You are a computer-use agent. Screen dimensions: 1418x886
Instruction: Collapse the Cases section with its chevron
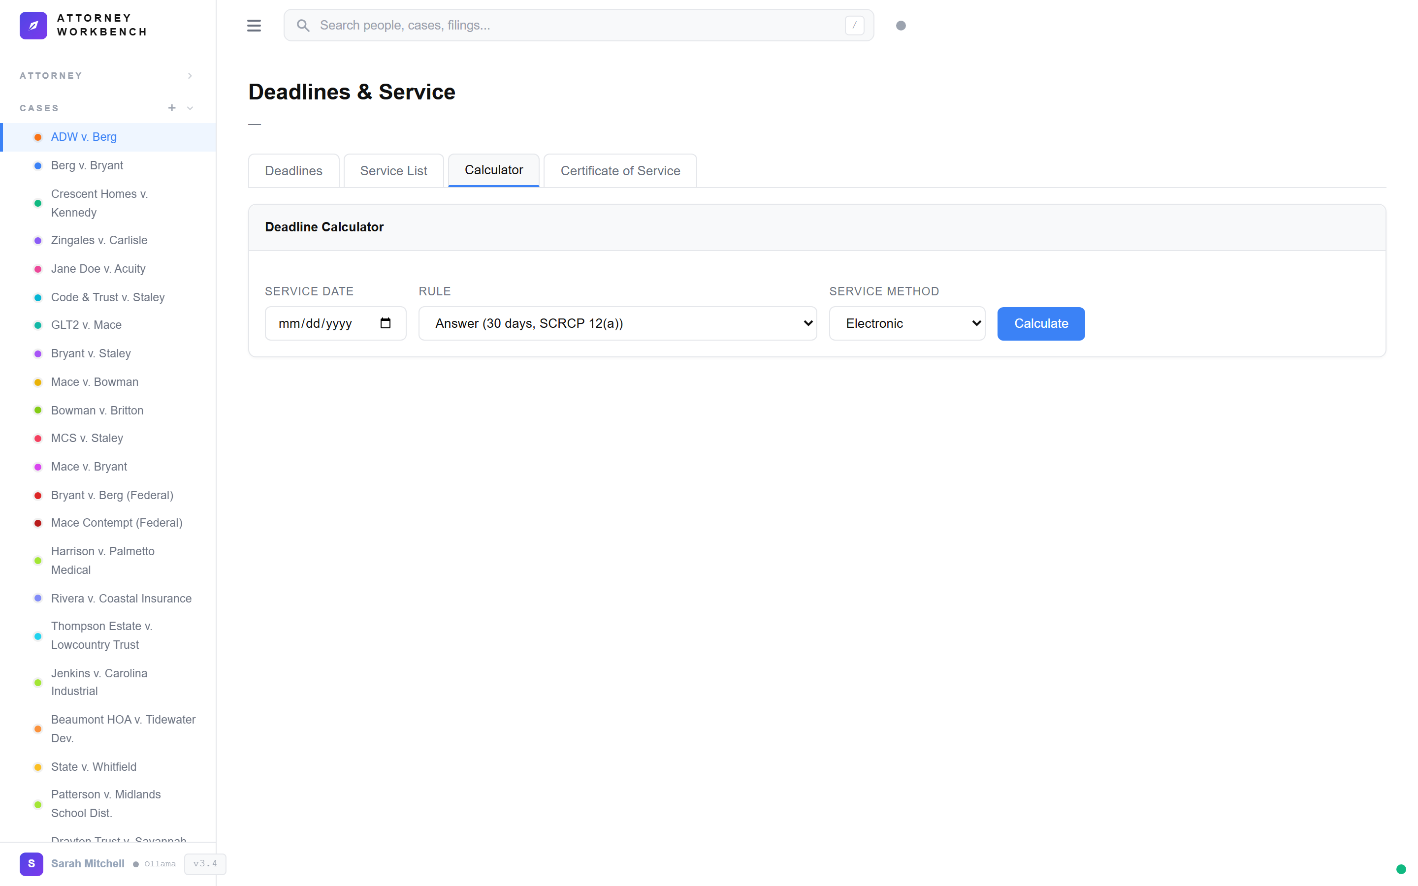point(189,108)
